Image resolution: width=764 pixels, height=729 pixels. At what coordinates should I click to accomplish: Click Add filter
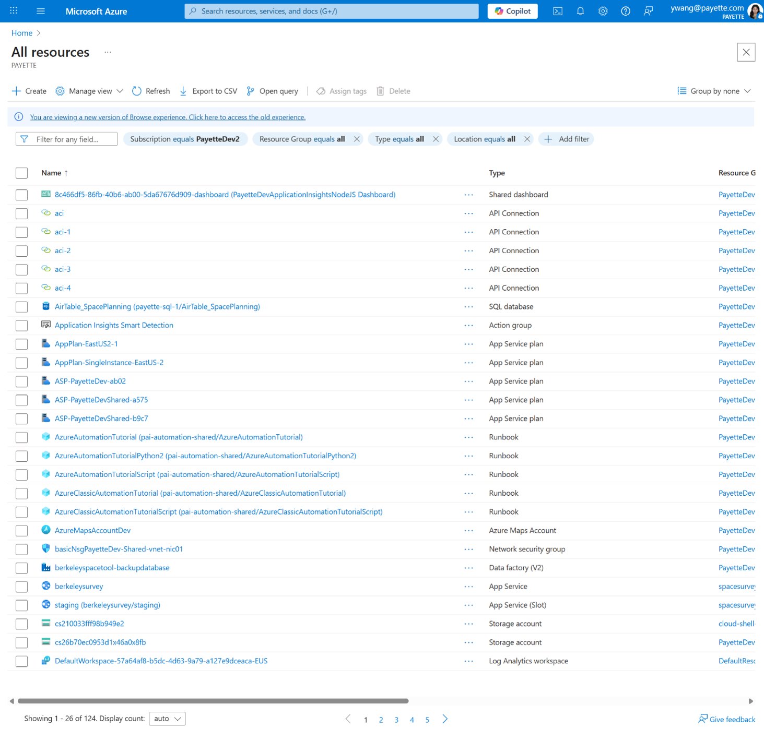(x=567, y=139)
